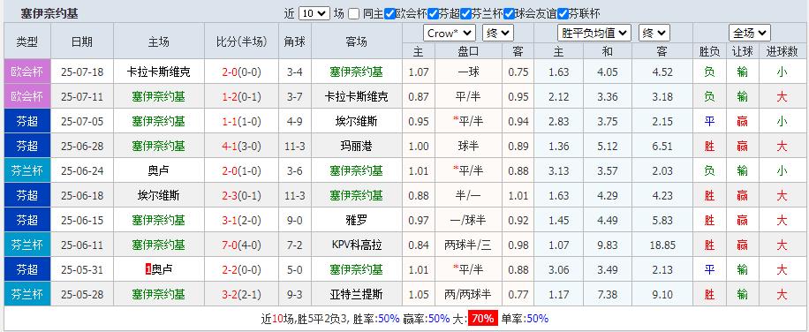Select the 盘口 column header

[x=468, y=51]
